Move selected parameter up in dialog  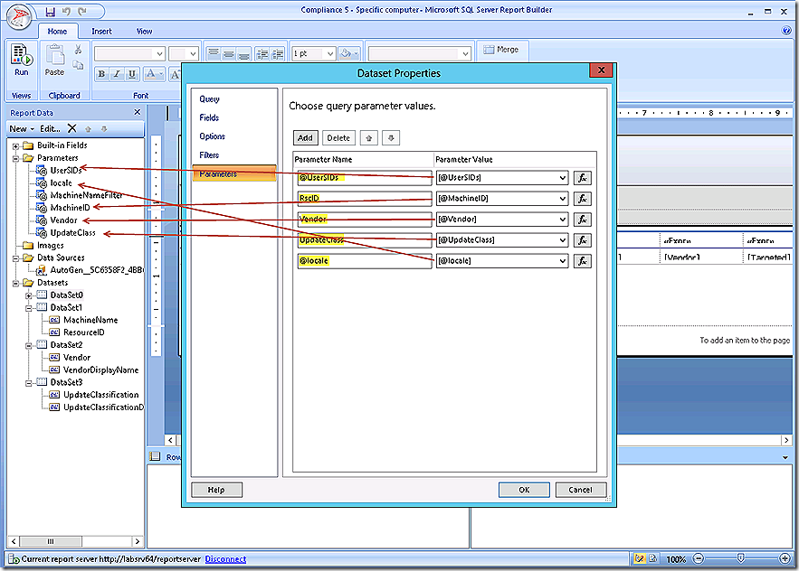369,138
